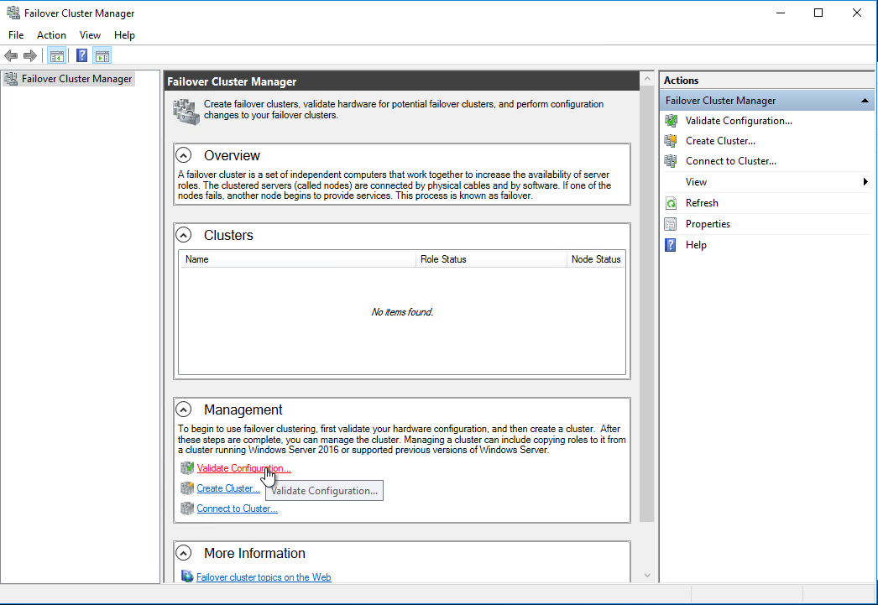Select Failover Cluster Manager tree node

pyautogui.click(x=76, y=79)
